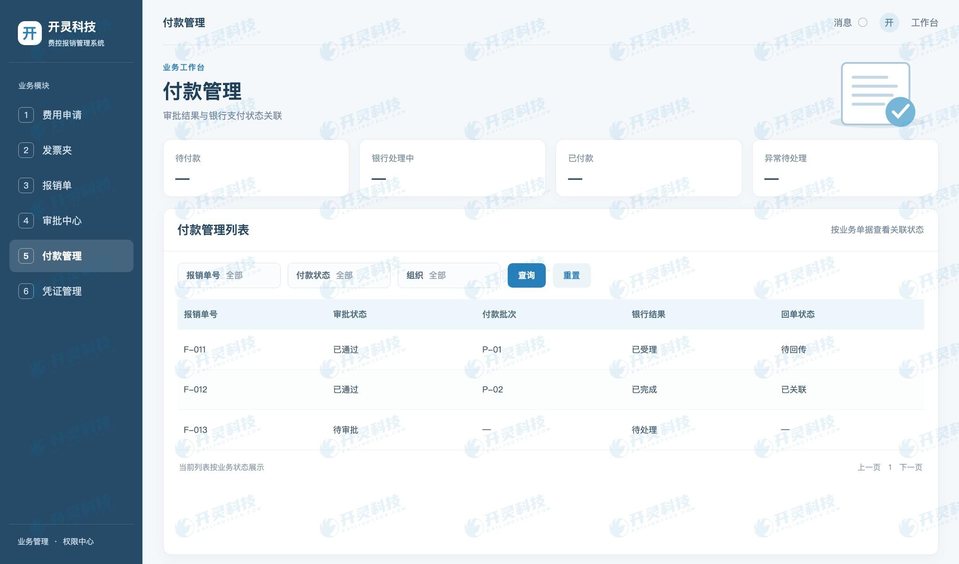The height and width of the screenshot is (564, 959).
Task: Click the 开灵科技 logo icon
Action: [30, 33]
